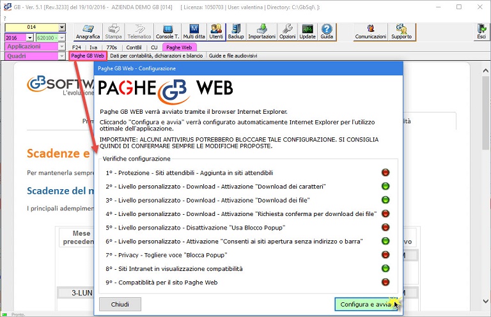Viewport: 491px width, 317px height.
Task: Select the Paghe Web tab
Action: pyautogui.click(x=179, y=47)
